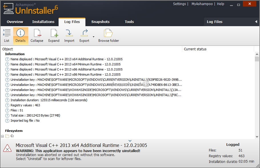The width and height of the screenshot is (260, 168).
Task: Click the vertical scrollbar thumb
Action: click(x=257, y=59)
